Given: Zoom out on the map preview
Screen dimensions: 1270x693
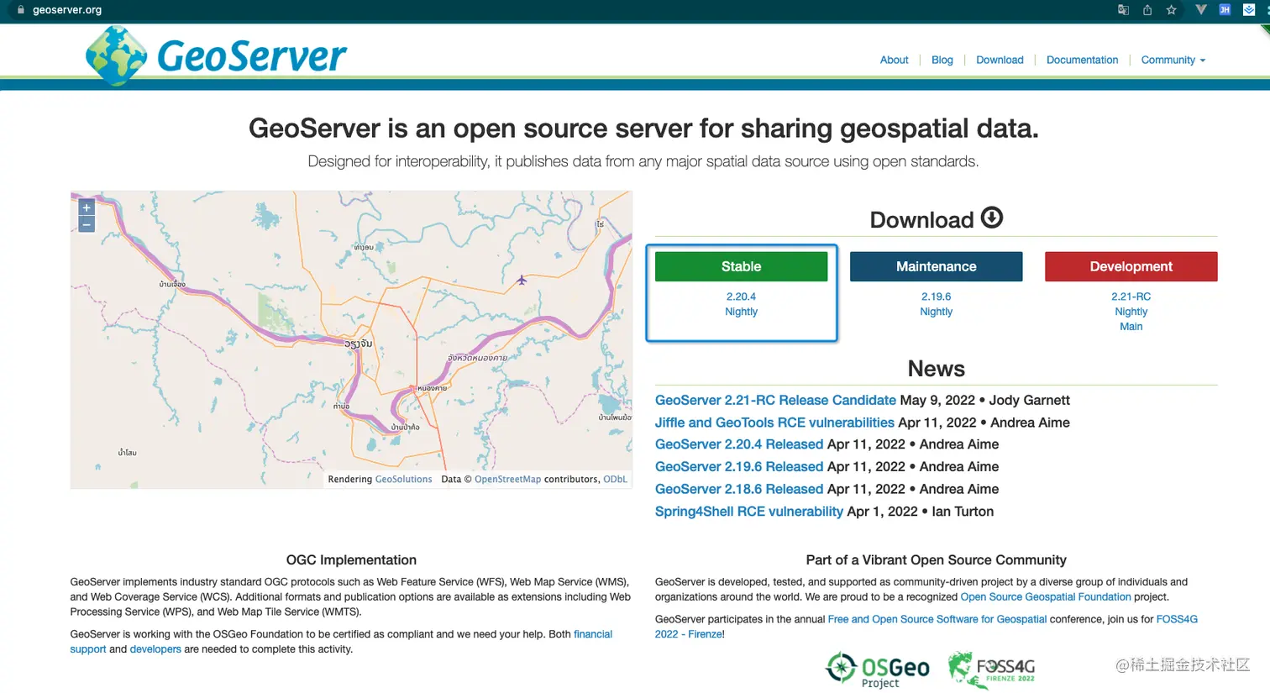Looking at the screenshot, I should click(x=86, y=224).
